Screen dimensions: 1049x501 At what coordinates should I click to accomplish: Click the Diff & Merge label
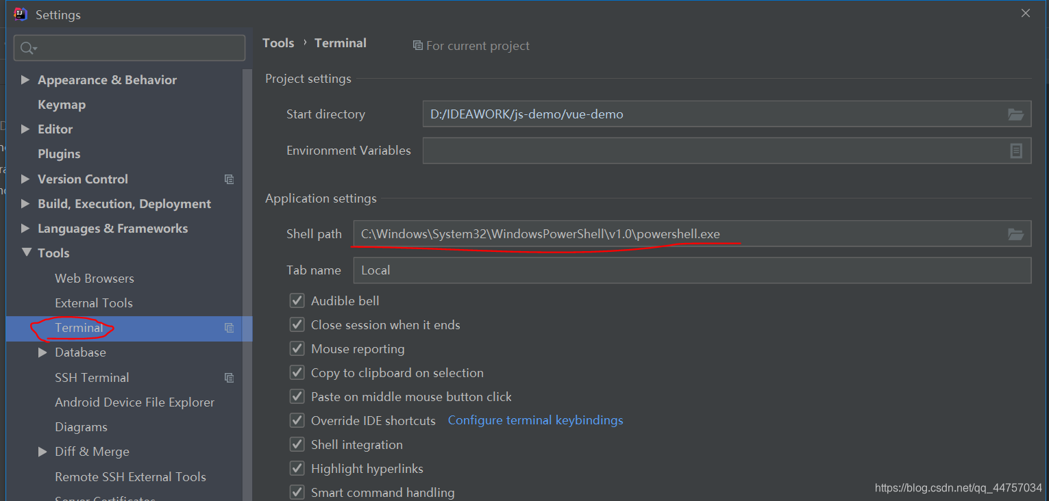click(92, 452)
